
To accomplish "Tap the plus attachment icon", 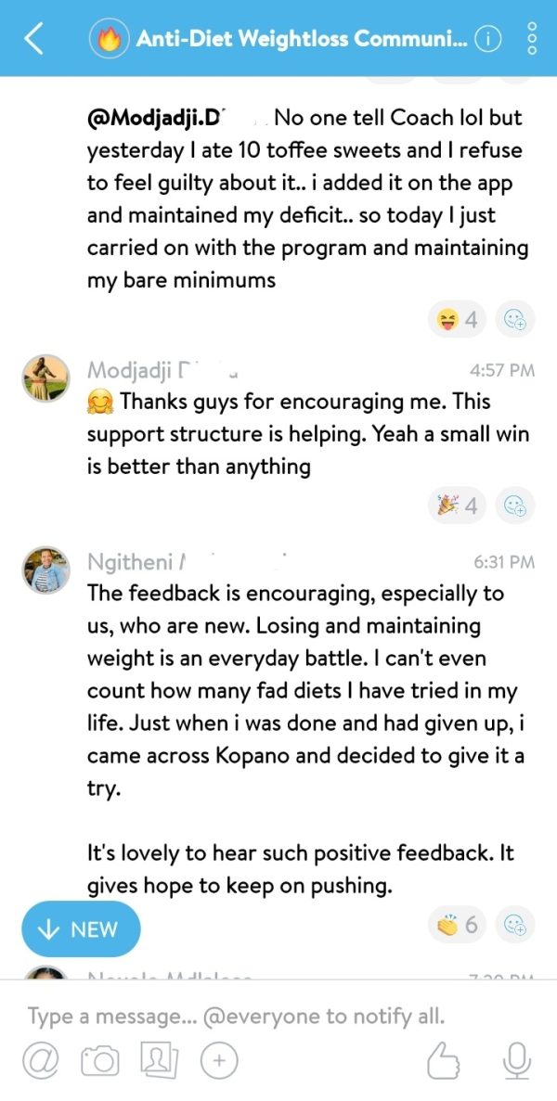I will point(219,1059).
